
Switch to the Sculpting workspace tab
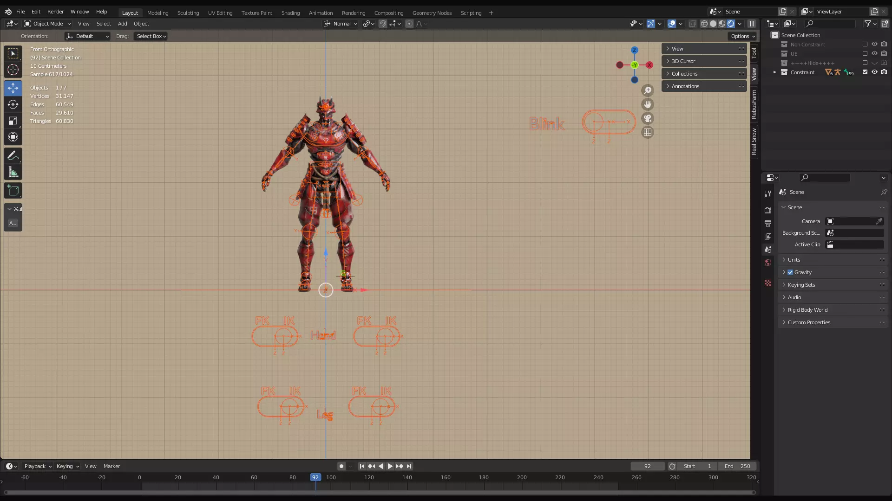click(x=188, y=13)
